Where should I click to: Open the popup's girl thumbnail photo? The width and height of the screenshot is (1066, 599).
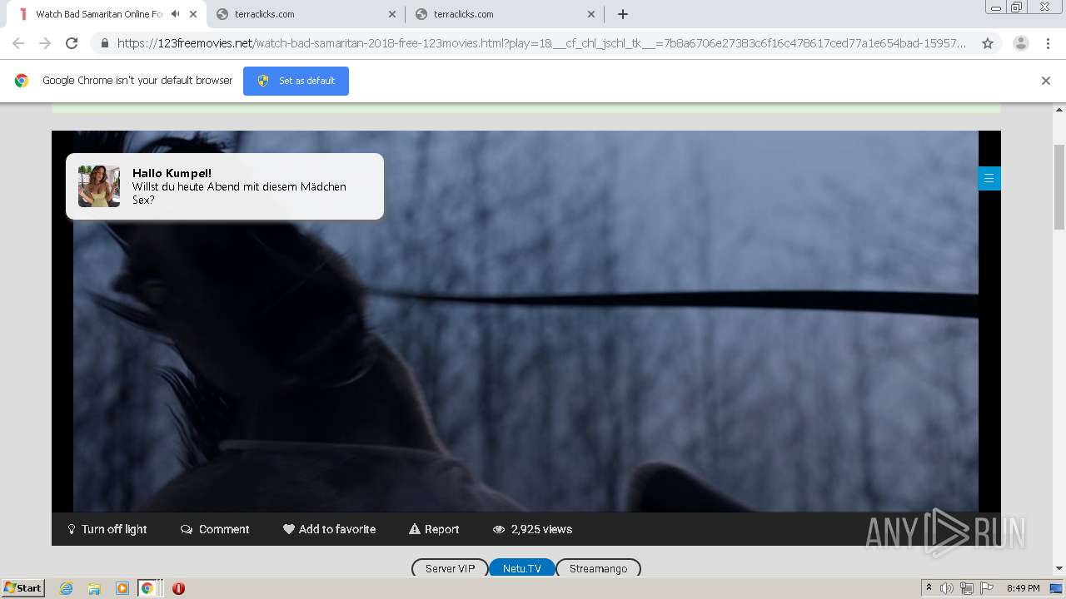(x=99, y=186)
